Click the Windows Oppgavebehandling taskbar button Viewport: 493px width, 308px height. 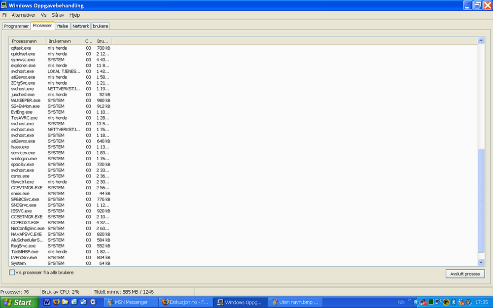coord(241,303)
